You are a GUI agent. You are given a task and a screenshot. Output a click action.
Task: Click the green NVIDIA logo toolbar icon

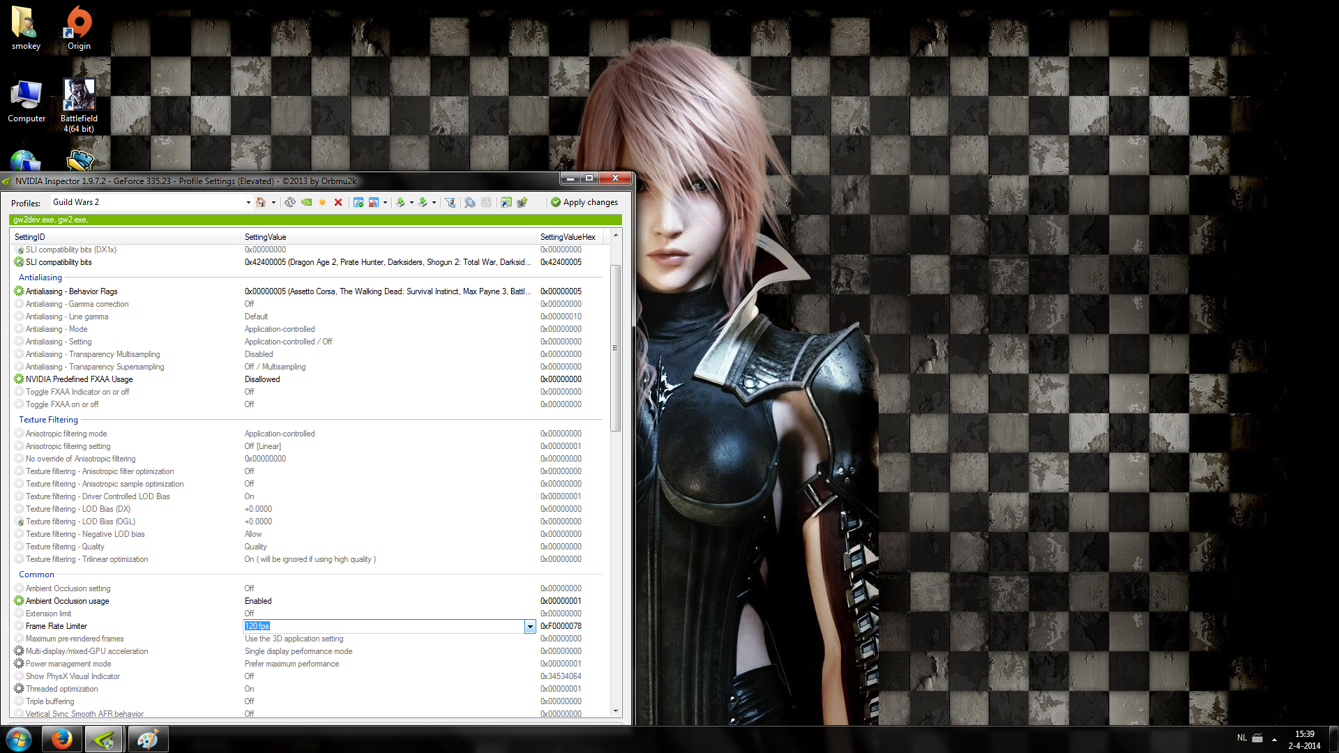(306, 202)
